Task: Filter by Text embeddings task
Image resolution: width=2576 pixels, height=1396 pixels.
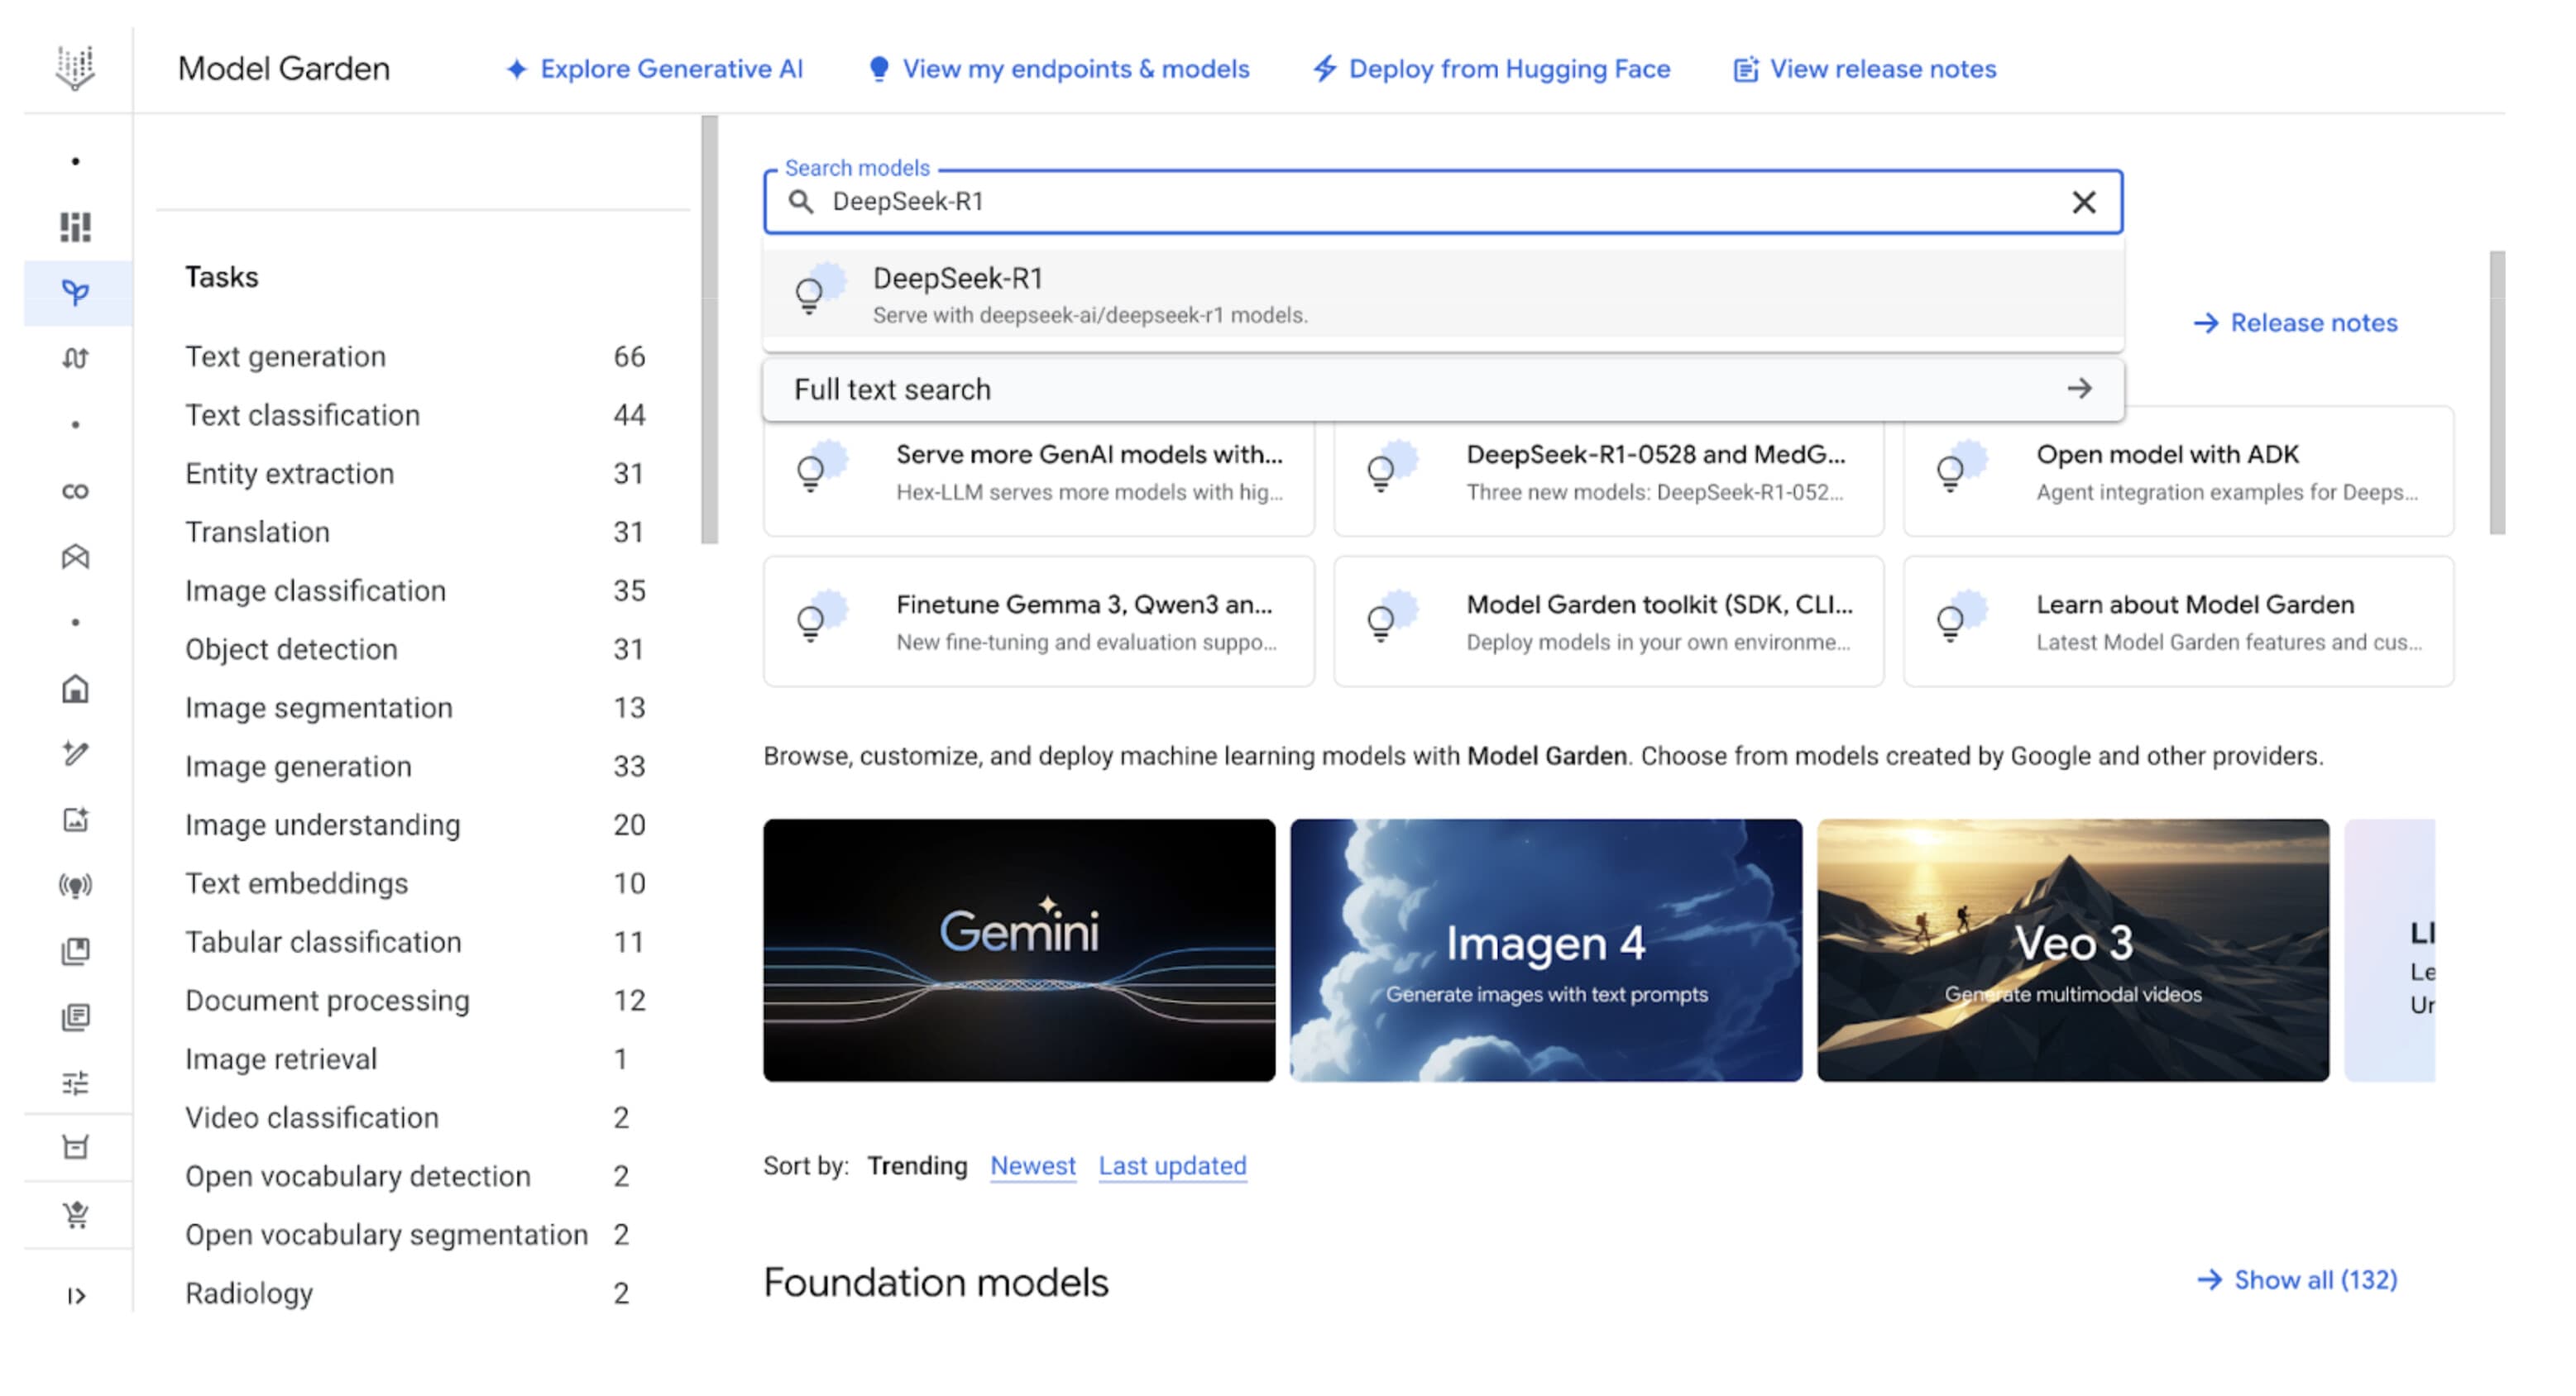Action: [415, 883]
